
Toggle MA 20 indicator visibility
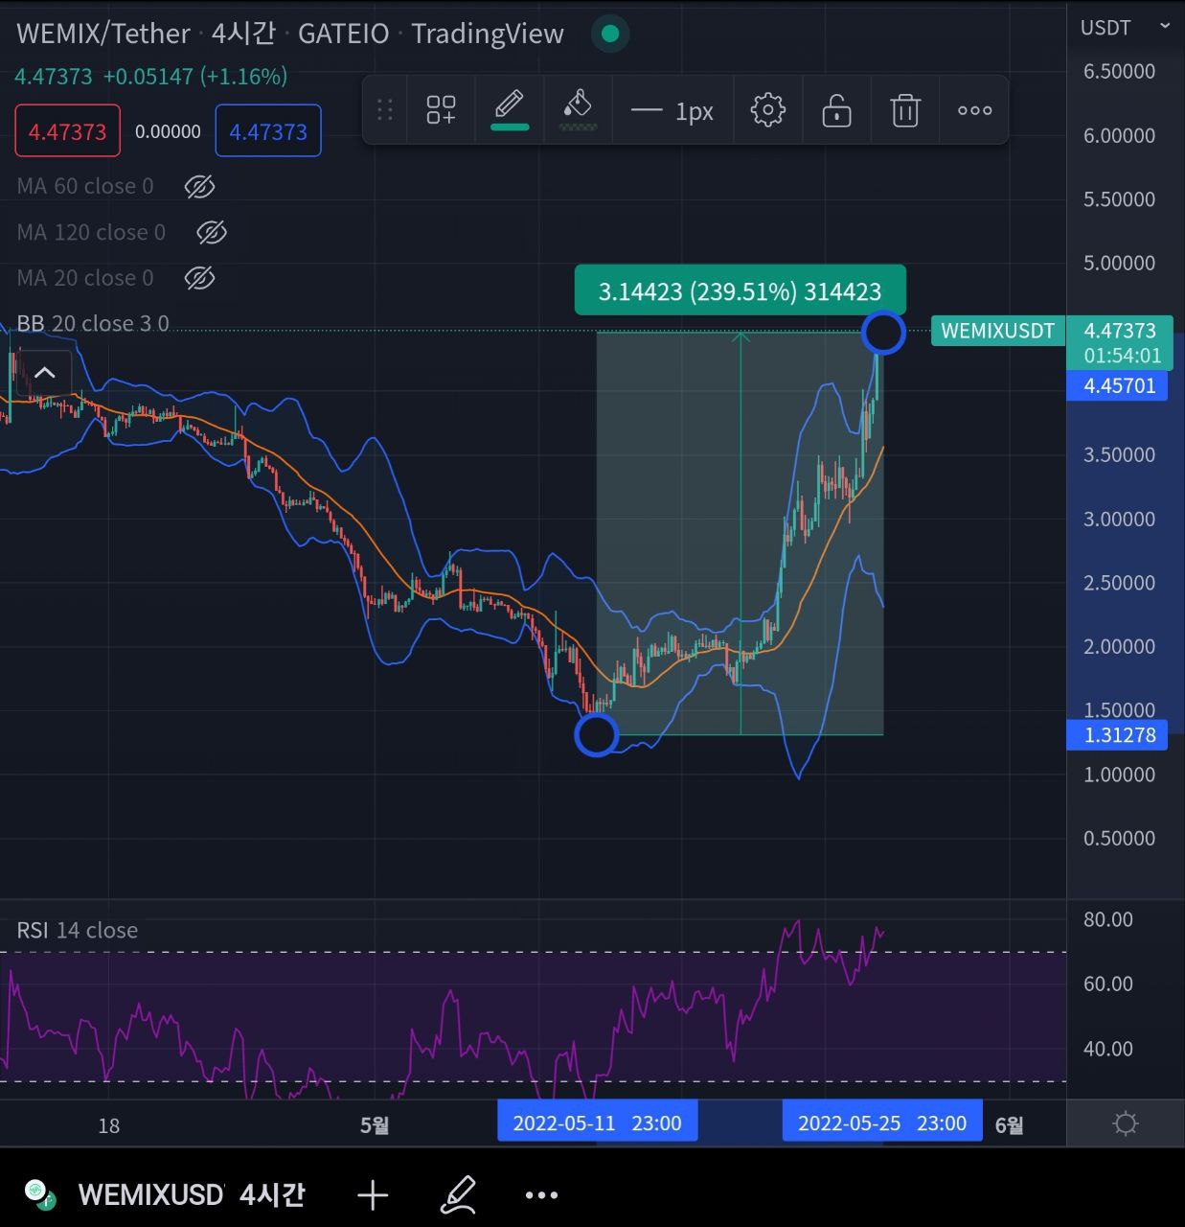point(199,278)
